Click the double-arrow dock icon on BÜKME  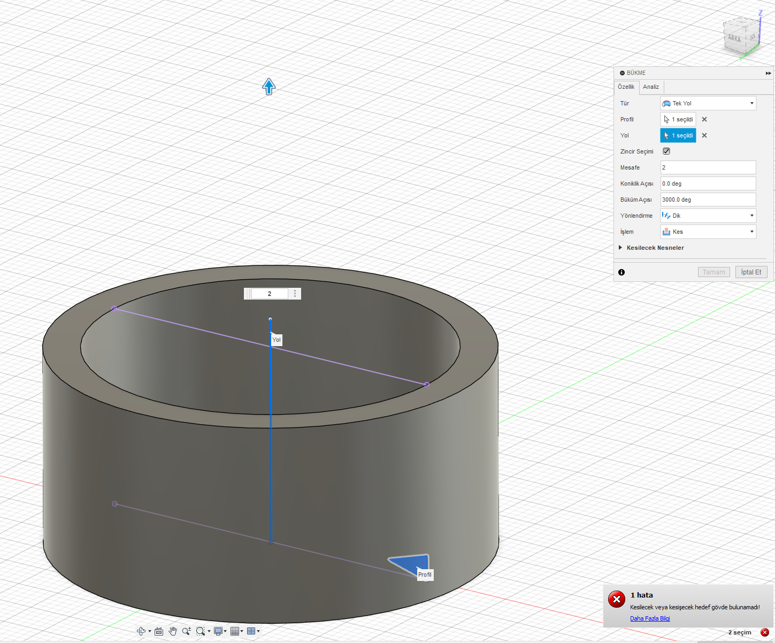(x=769, y=73)
